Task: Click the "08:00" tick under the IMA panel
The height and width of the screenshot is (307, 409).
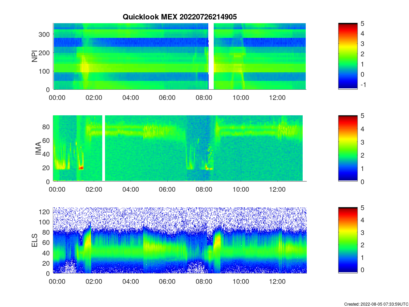Action: (204, 190)
